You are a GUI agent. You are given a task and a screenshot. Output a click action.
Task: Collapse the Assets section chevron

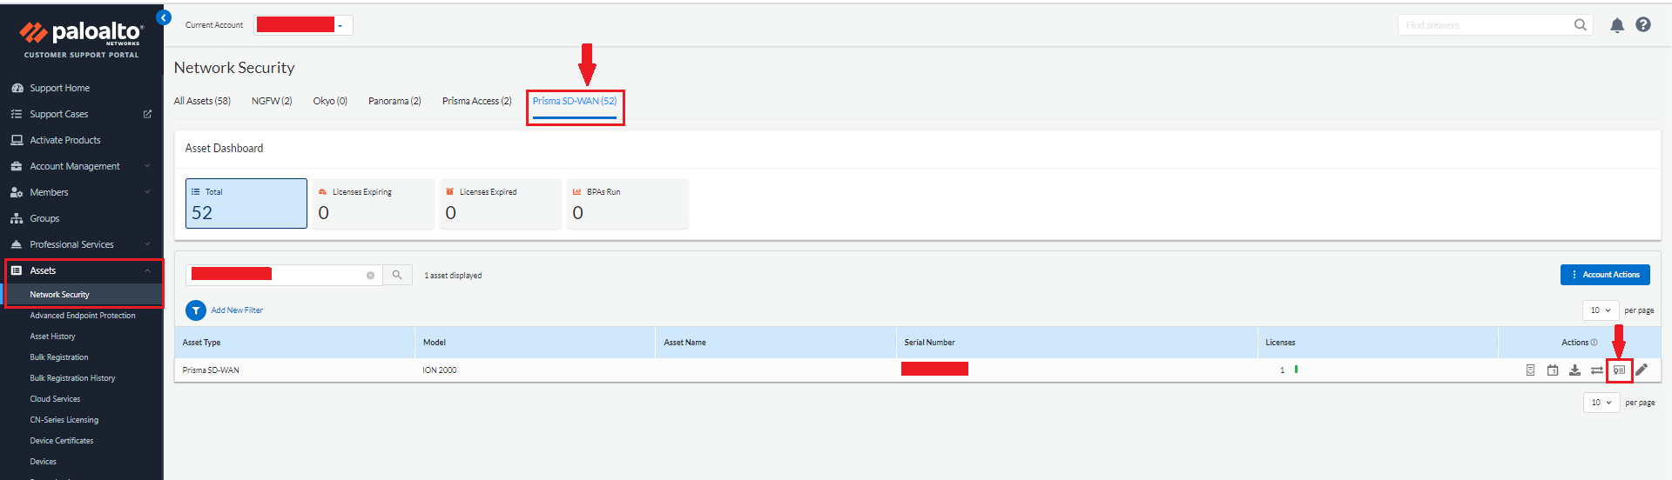pos(147,270)
